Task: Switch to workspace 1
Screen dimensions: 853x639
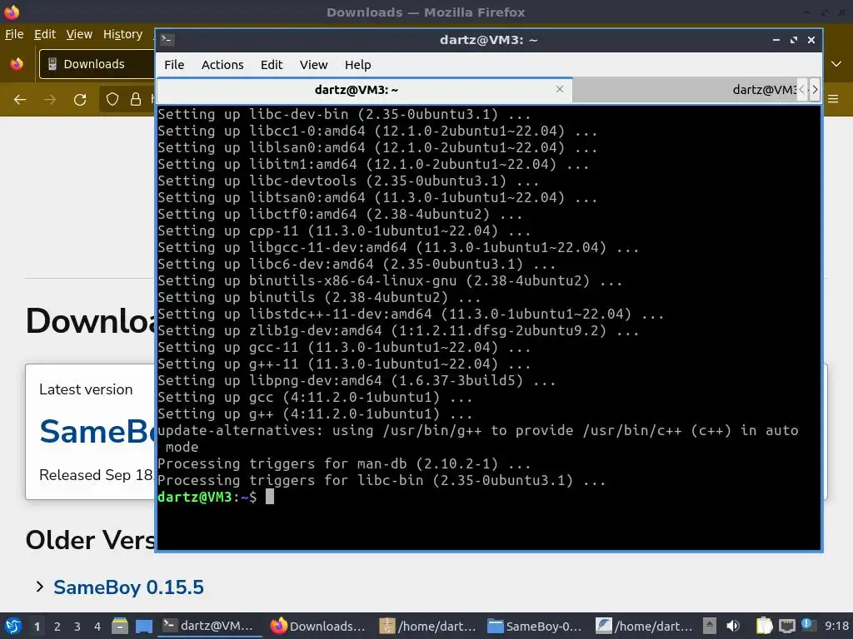Action: coord(37,627)
